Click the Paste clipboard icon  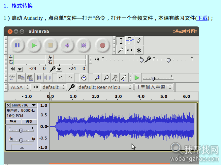(30, 78)
